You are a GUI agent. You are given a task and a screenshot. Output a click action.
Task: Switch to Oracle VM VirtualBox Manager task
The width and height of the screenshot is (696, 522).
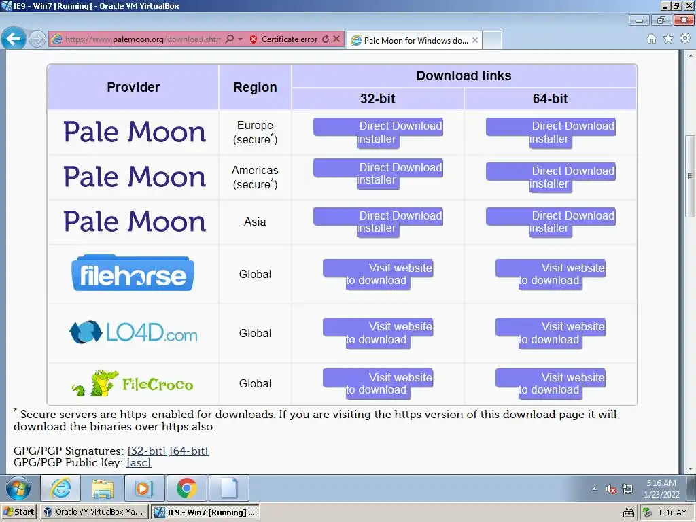tap(94, 512)
